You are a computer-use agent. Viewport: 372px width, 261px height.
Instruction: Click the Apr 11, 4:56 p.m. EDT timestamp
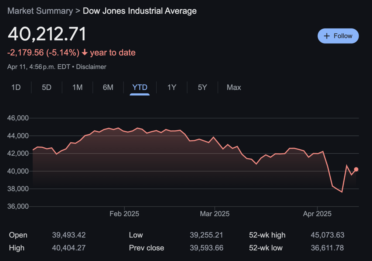click(39, 67)
